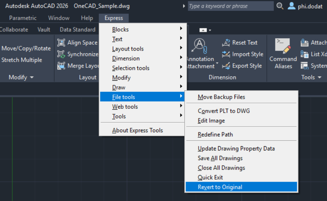Choose Redefine Path
327x201 pixels.
241,134
